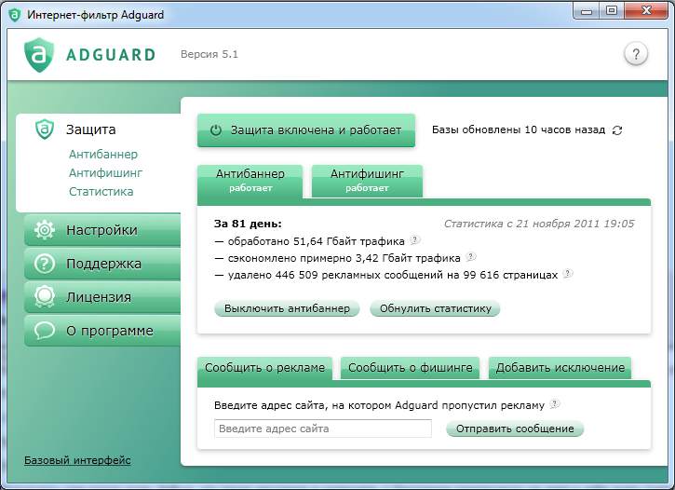Focus the Введите адрес сайта input field

point(323,429)
